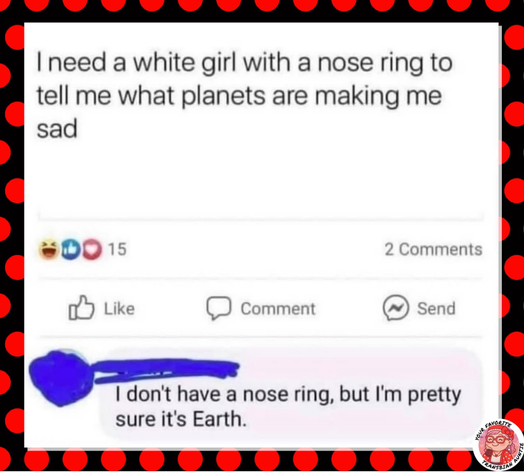524x472 pixels.
Task: Click the Comment text label
Action: [278, 309]
